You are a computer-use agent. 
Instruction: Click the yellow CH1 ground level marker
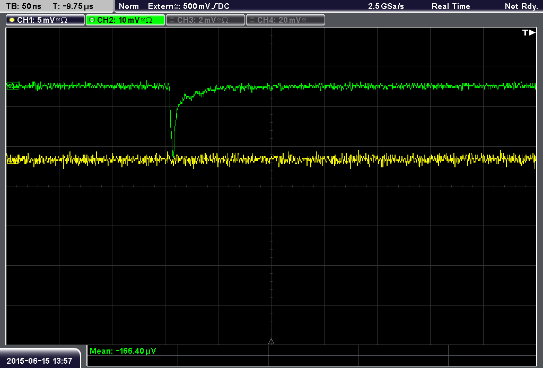pos(13,160)
